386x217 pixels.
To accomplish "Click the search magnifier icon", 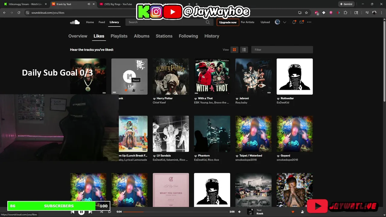I will coord(208,22).
